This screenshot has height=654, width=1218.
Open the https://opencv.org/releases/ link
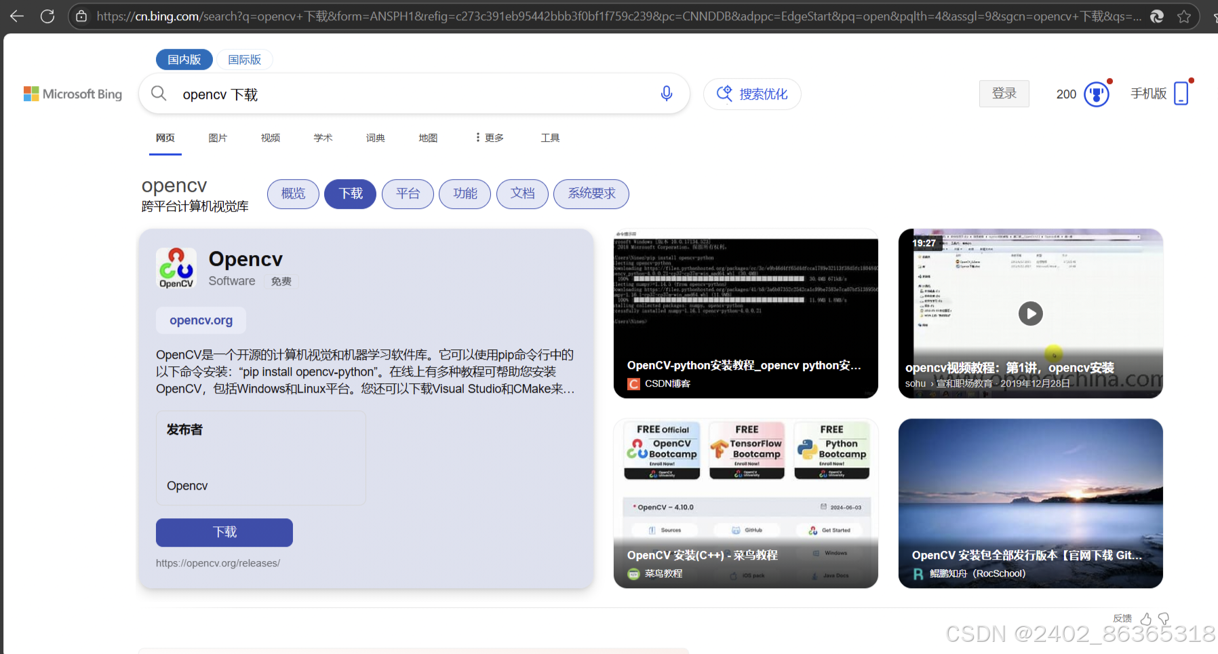(218, 563)
